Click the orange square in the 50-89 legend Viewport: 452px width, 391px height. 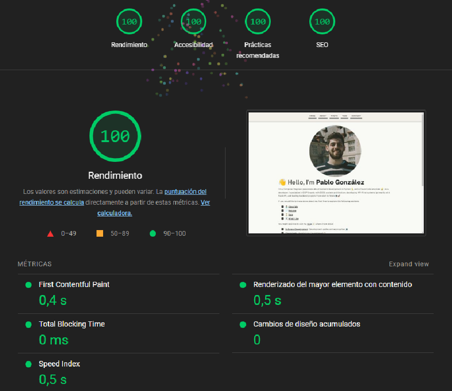[100, 233]
